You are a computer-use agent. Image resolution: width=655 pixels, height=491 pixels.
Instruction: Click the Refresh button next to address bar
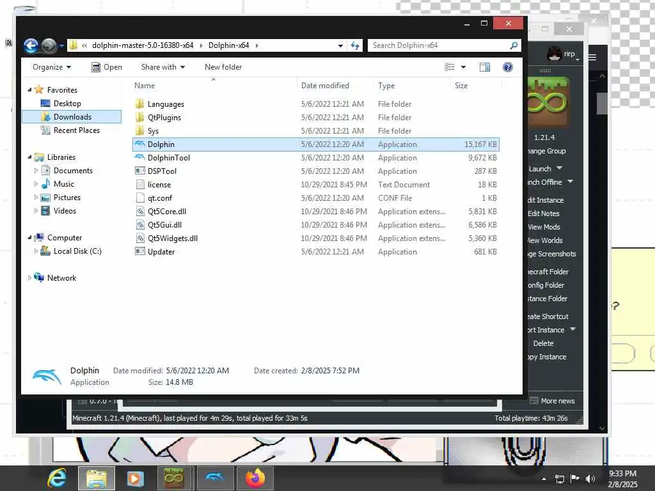point(355,45)
